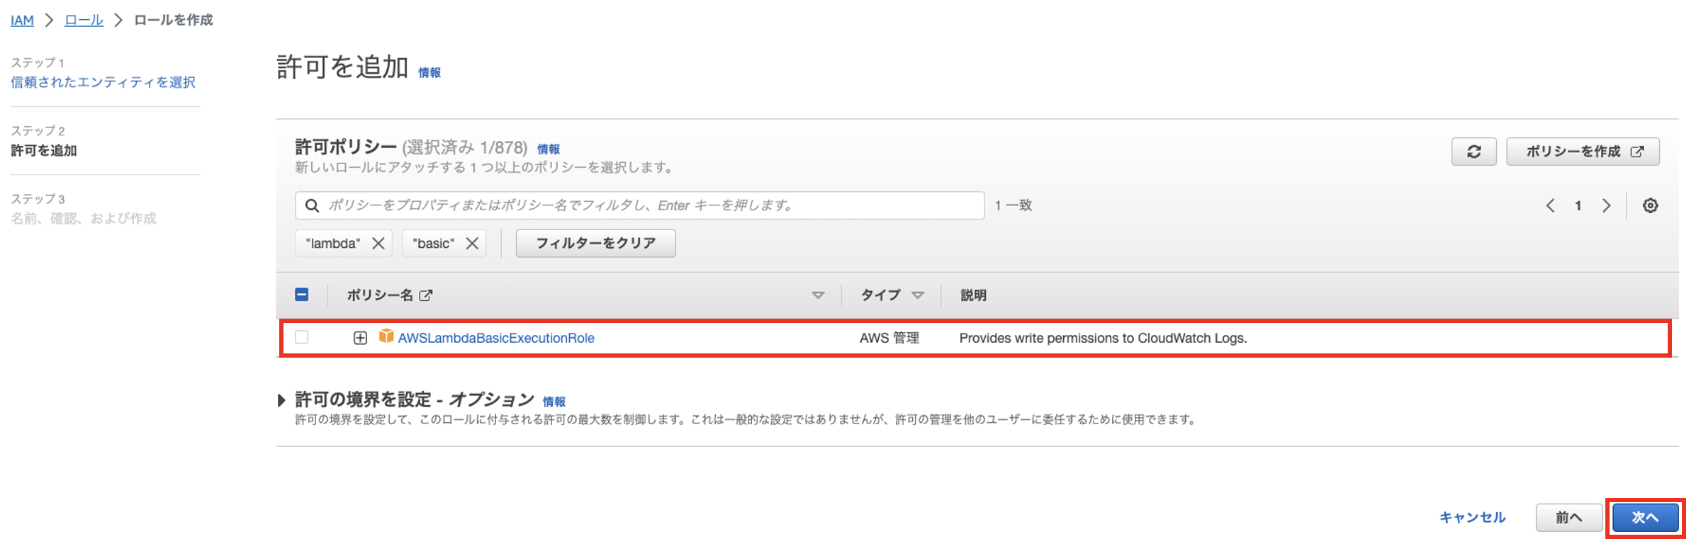1701x551 pixels.
Task: Go to previous page of policies
Action: (x=1550, y=205)
